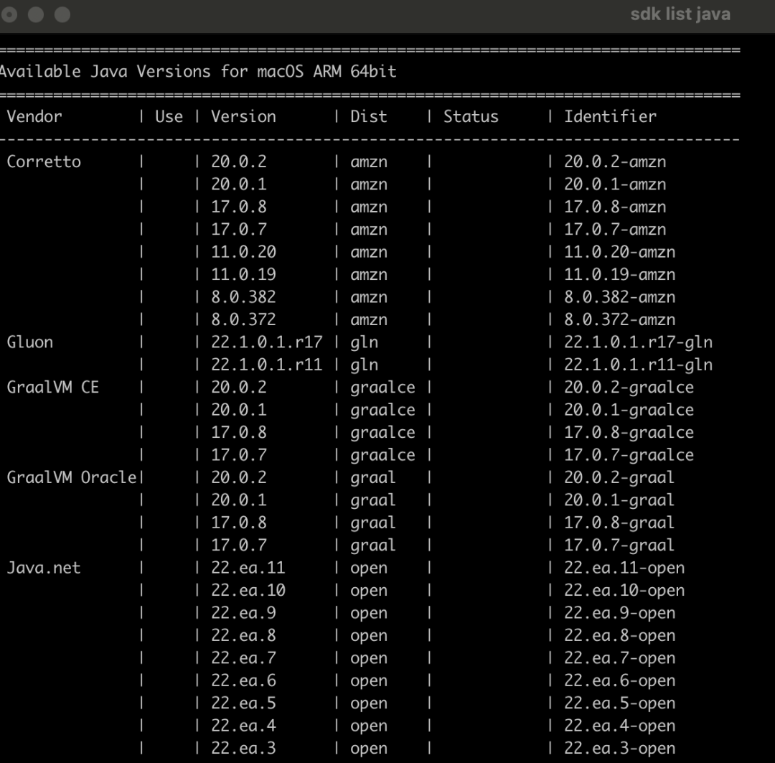
Task: Click Dist cell 'graalce' in the 17.0.8 row
Action: (x=382, y=432)
